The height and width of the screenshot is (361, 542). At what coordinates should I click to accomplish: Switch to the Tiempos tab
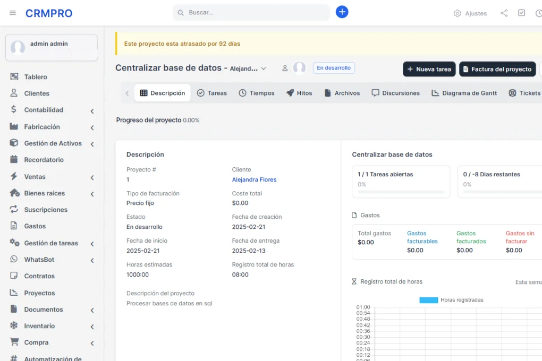pos(257,93)
